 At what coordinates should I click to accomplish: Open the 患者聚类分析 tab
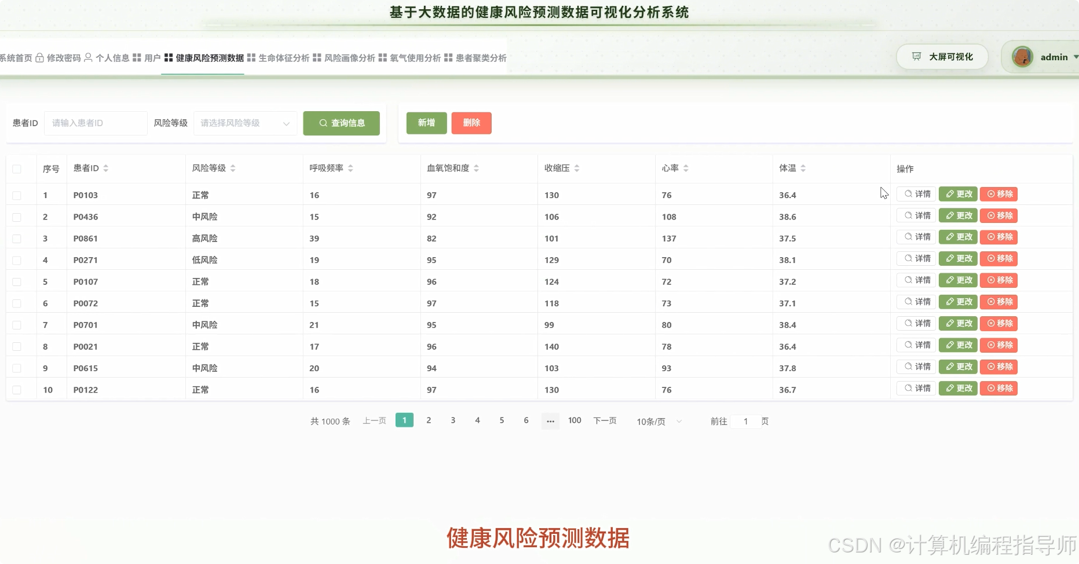click(479, 58)
